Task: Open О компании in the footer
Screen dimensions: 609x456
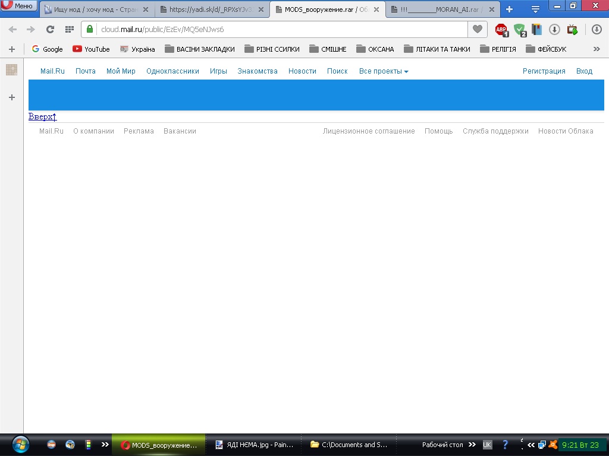Action: (x=93, y=131)
